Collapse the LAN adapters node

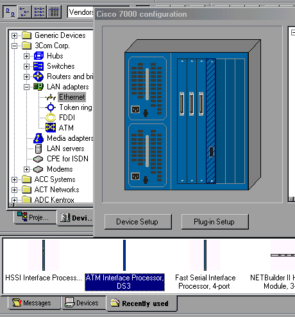click(26, 87)
